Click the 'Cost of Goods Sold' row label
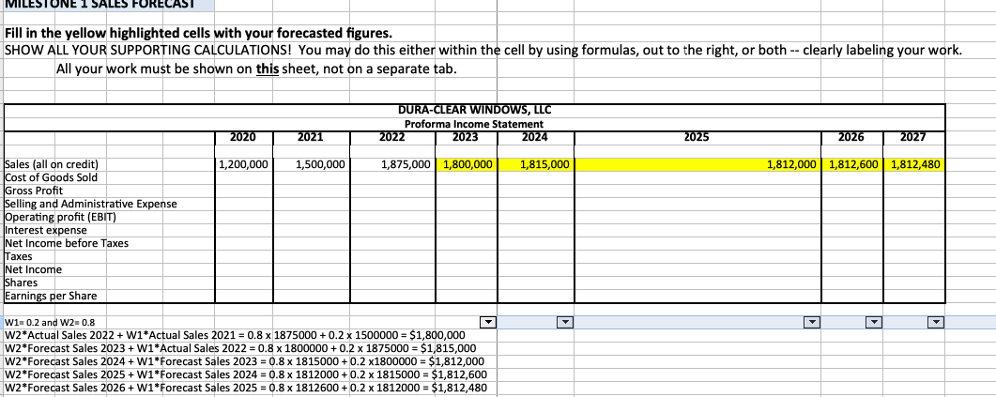996x397 pixels. tap(52, 177)
